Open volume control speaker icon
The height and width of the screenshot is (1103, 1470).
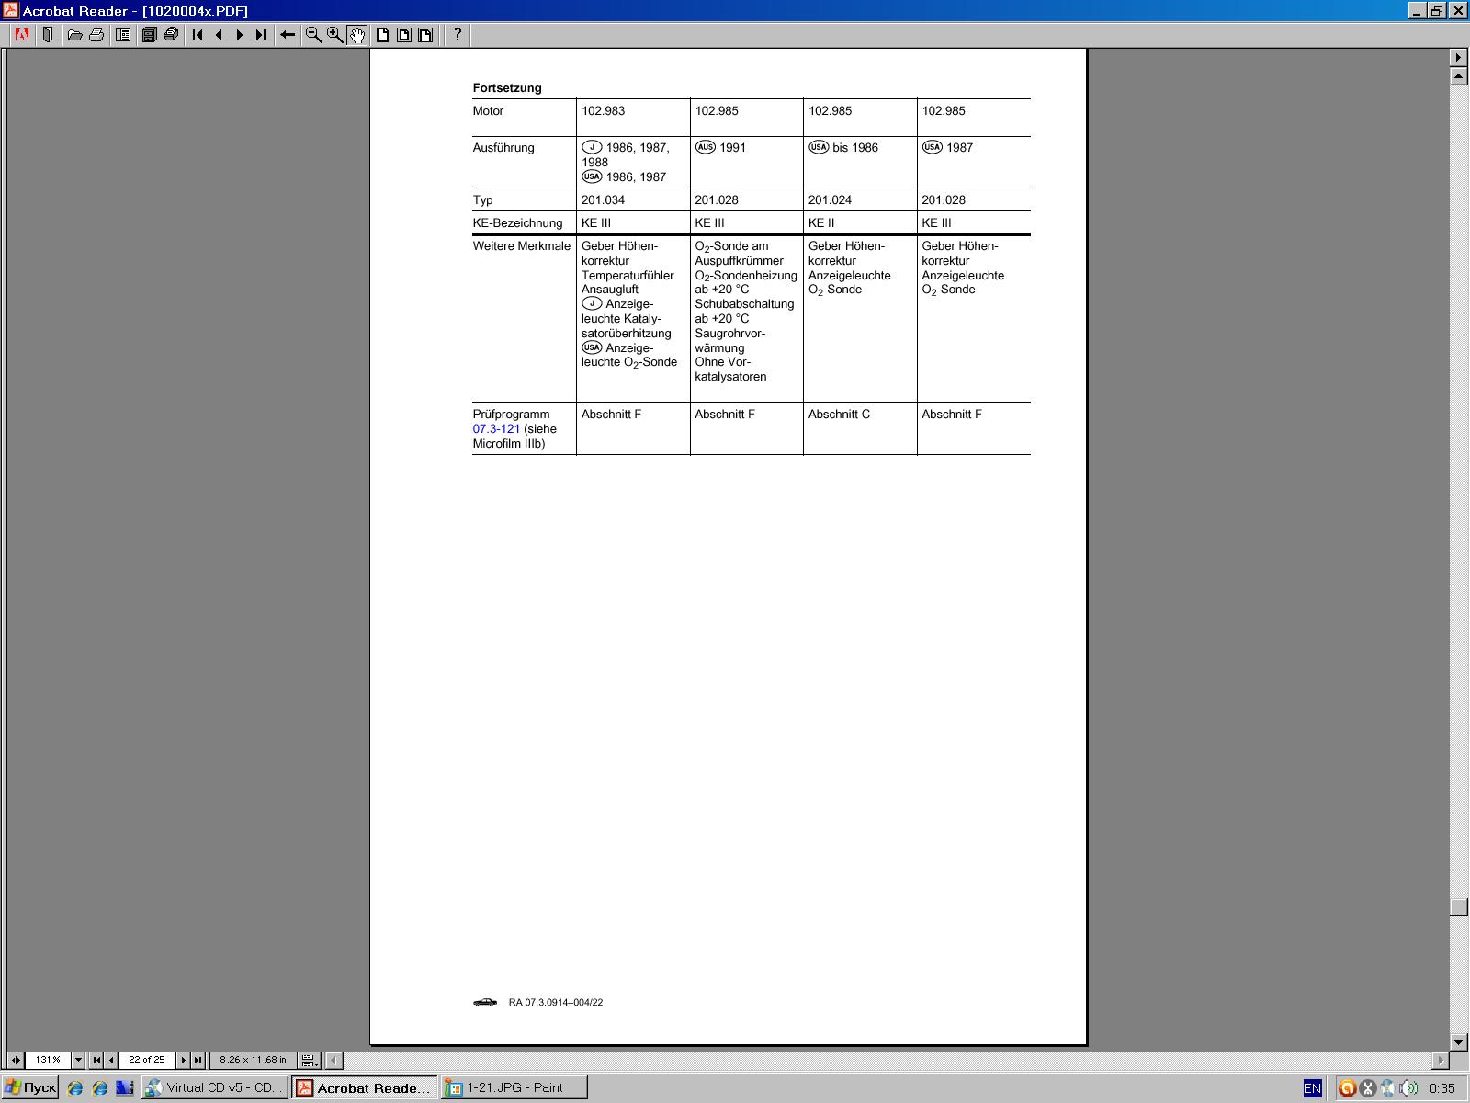coord(1408,1088)
